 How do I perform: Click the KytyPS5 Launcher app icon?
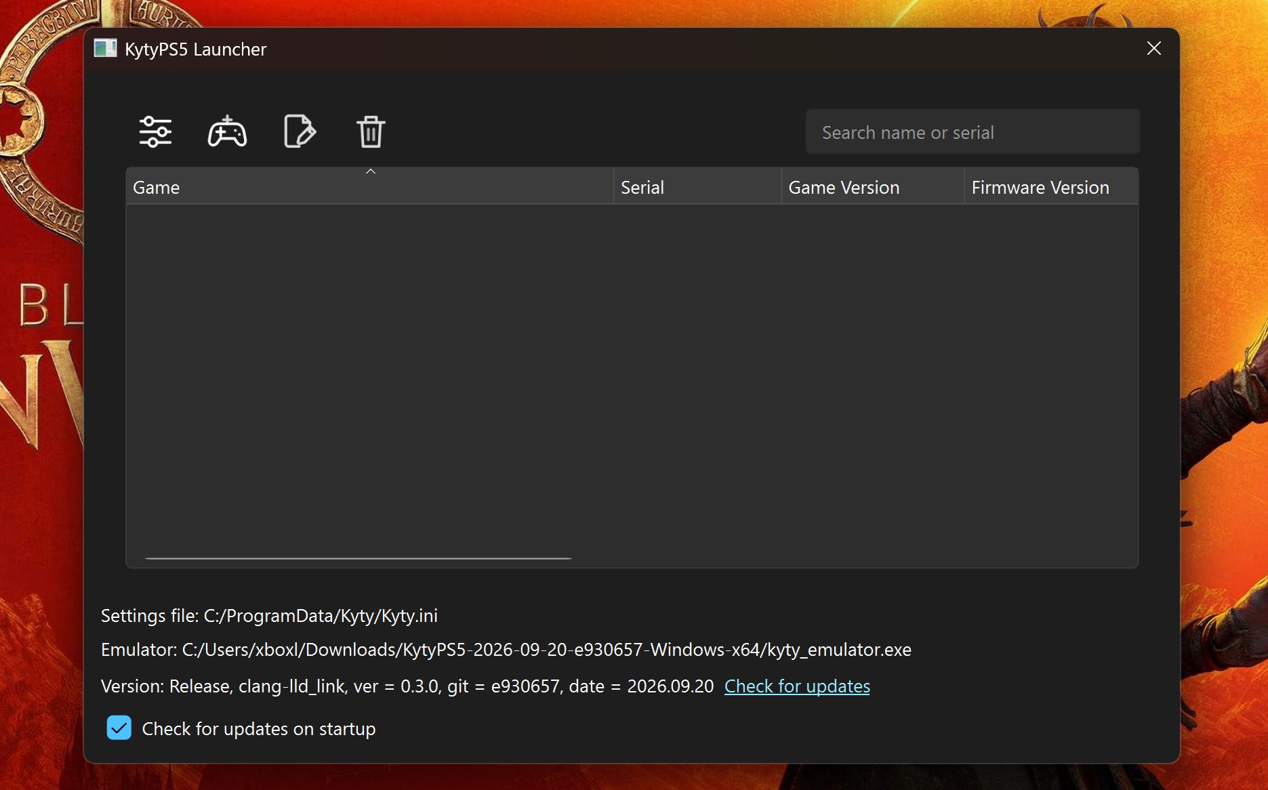click(105, 49)
